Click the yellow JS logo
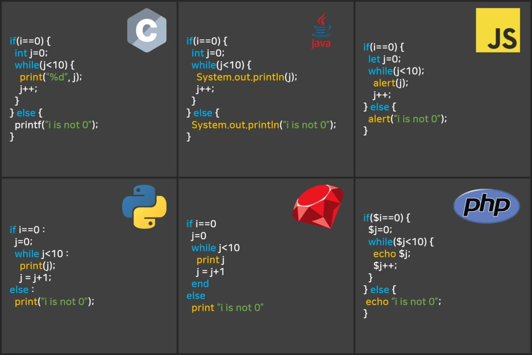 [498, 30]
